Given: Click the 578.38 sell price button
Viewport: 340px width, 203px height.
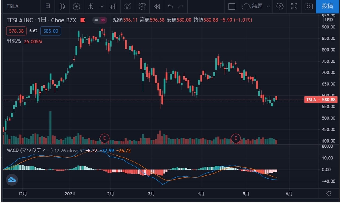Looking at the screenshot, I should 17,31.
